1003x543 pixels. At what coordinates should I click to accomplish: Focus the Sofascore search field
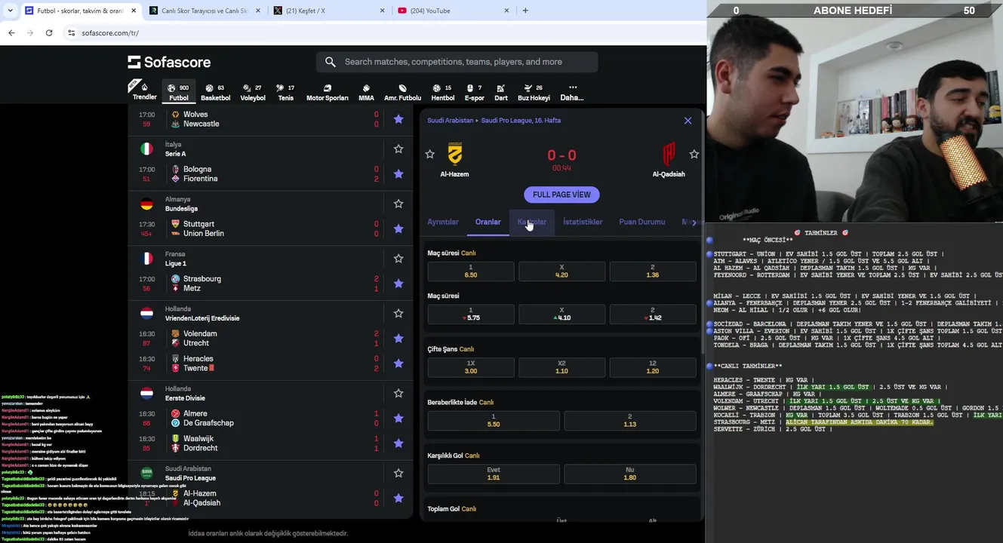pyautogui.click(x=457, y=62)
